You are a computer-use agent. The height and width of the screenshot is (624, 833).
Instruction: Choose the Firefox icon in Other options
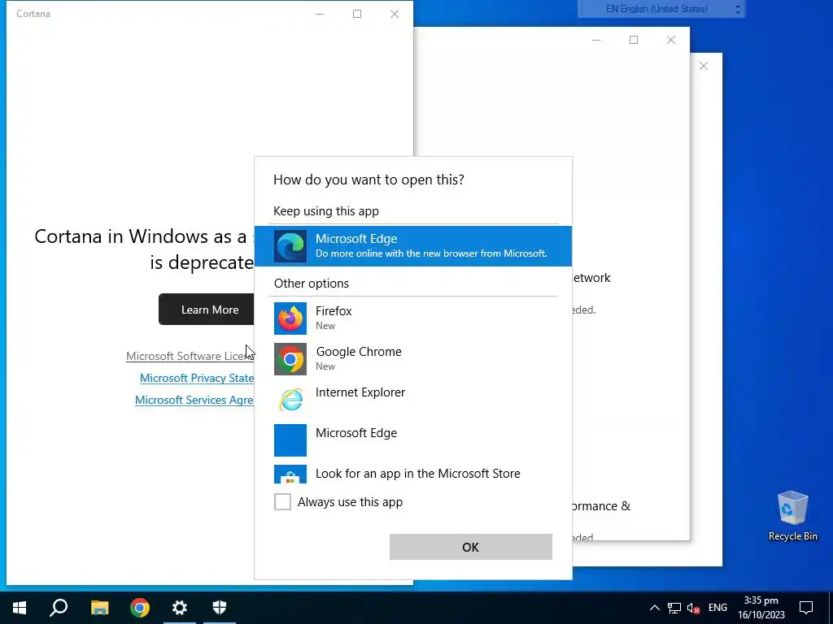pyautogui.click(x=290, y=318)
